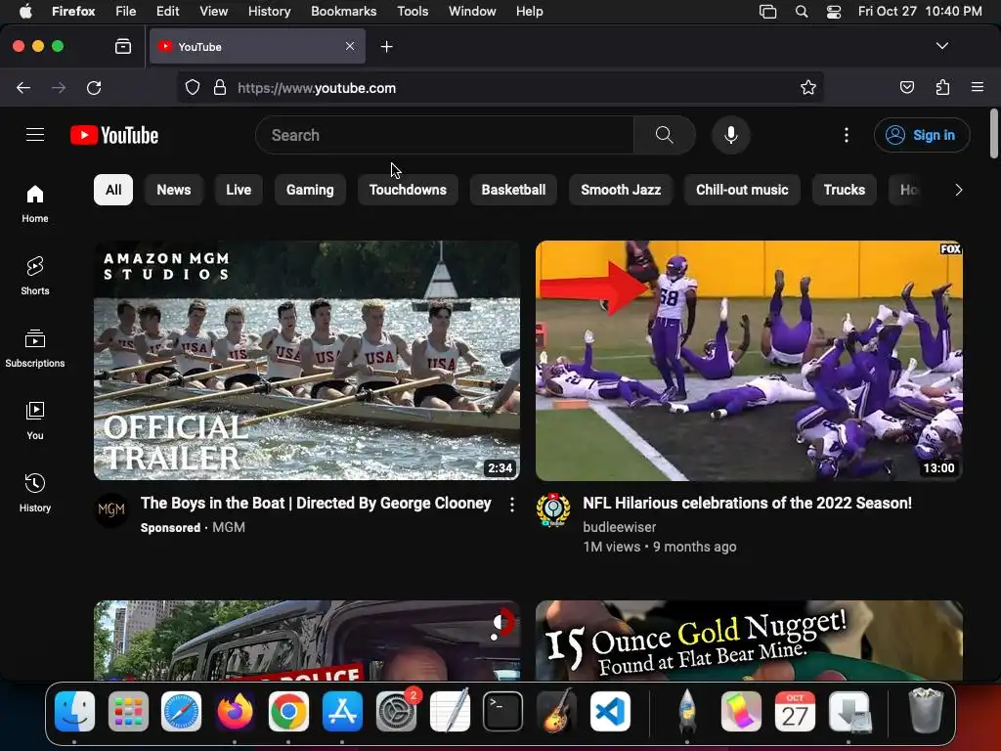
Task: Select the Trucks filter chip
Action: pos(844,190)
